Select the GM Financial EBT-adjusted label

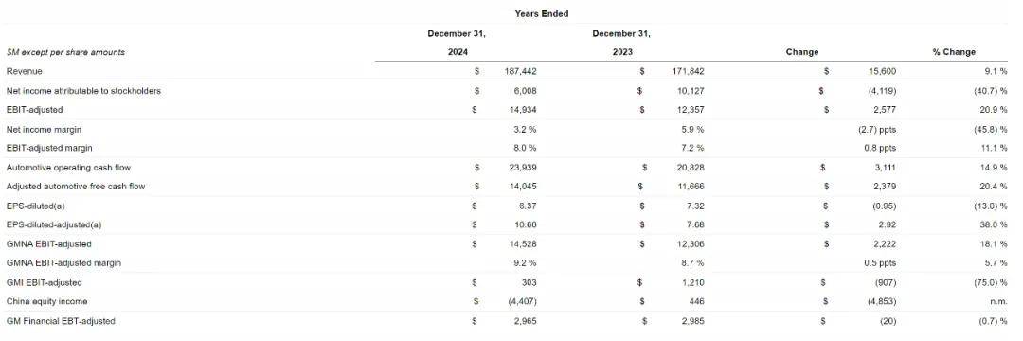click(61, 321)
